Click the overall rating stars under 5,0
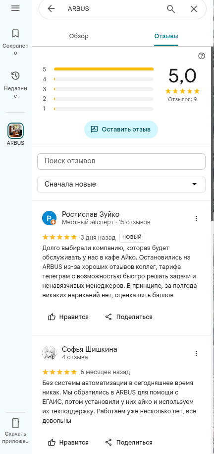 [x=182, y=91]
